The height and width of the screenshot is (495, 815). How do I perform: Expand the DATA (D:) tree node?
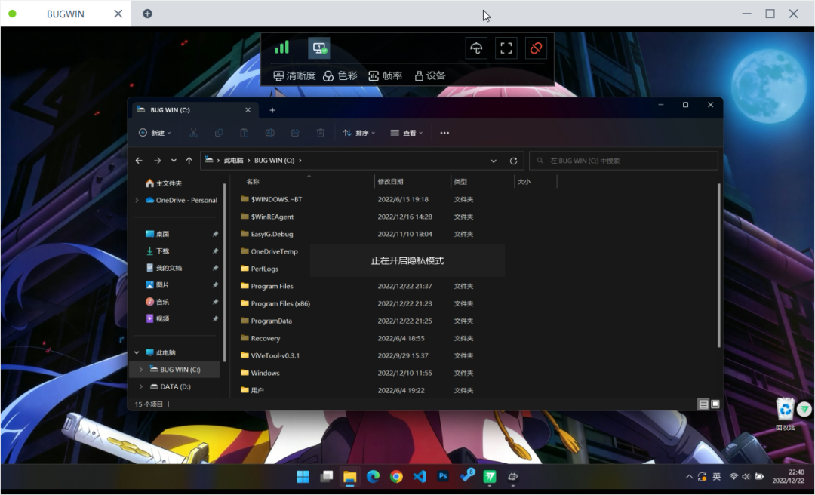[x=140, y=386]
